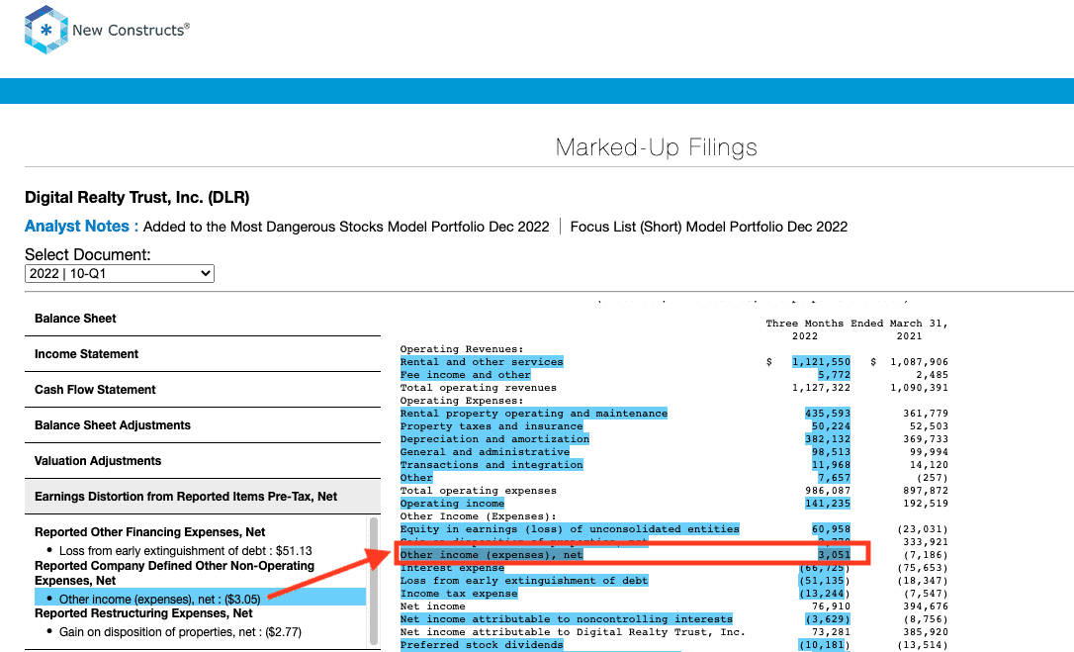
Task: Click 'Equity in earnings (loss) of unconsolidated entities'
Action: [570, 529]
